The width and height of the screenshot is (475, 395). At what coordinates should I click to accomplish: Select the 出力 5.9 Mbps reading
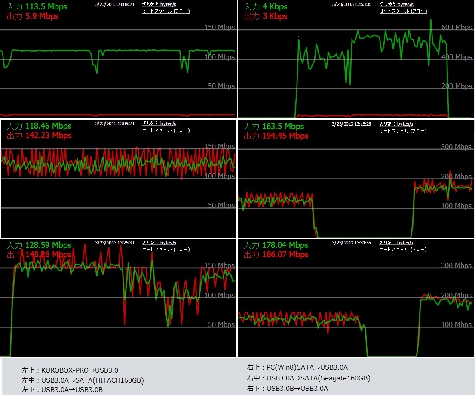[33, 16]
